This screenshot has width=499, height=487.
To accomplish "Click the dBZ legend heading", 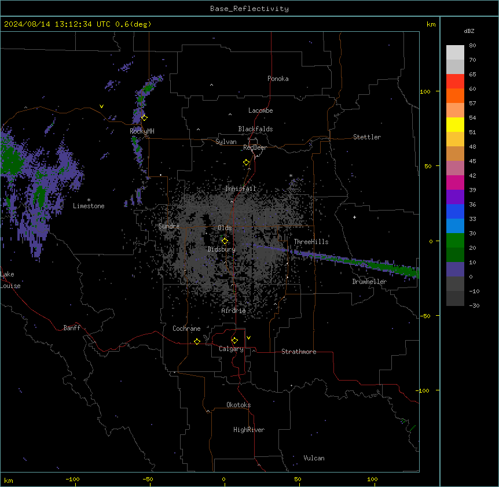I will click(469, 31).
